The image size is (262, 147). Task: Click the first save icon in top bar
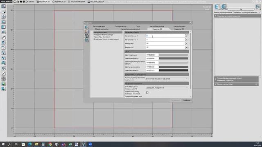(x=15, y=2)
